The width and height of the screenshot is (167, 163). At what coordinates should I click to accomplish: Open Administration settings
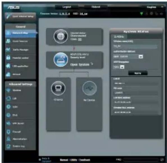coord(20,139)
